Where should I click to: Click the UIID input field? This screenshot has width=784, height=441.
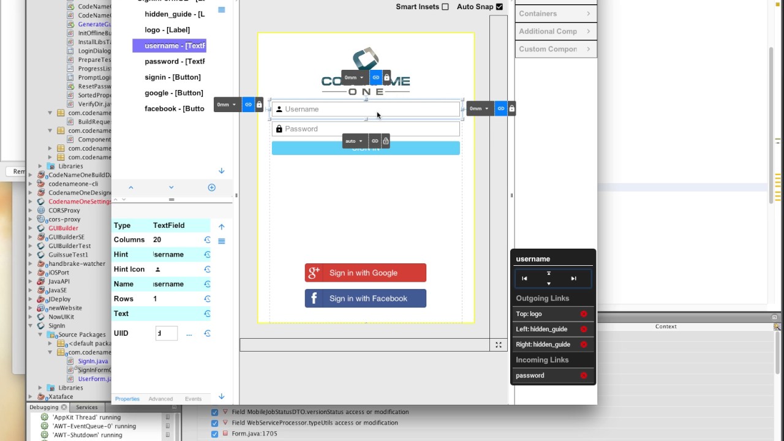[x=167, y=333]
